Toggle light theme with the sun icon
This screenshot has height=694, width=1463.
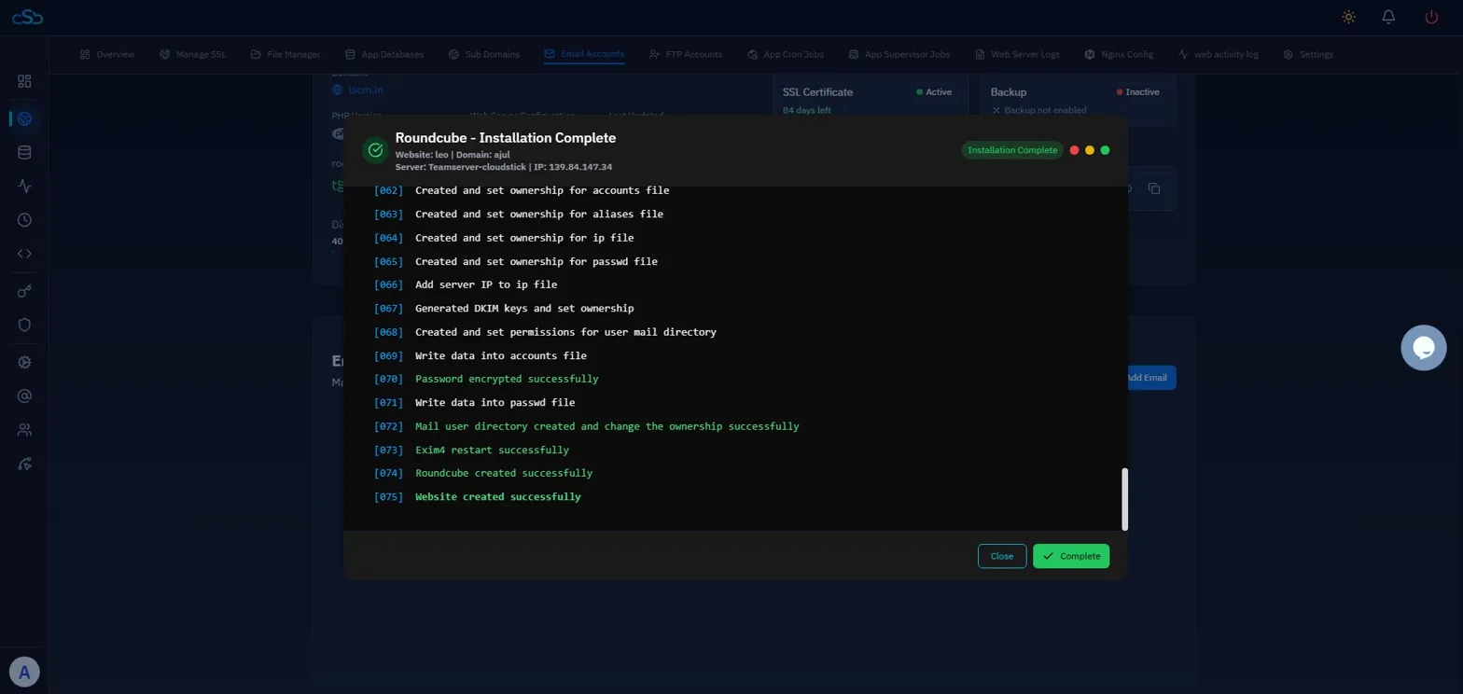[x=1348, y=17]
